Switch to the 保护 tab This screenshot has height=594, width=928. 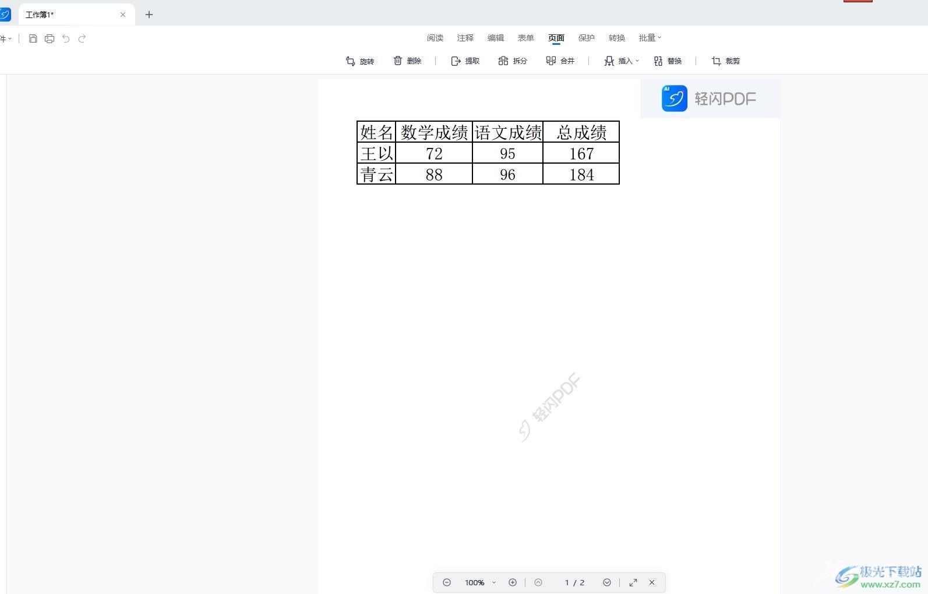coord(587,38)
